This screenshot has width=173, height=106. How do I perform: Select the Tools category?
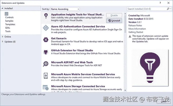[x=8, y=31]
